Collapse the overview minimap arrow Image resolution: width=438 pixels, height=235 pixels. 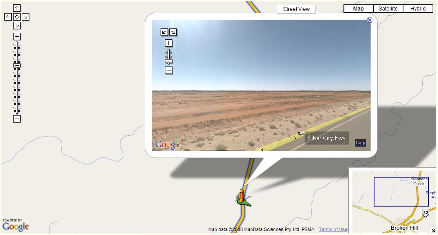coord(433,230)
